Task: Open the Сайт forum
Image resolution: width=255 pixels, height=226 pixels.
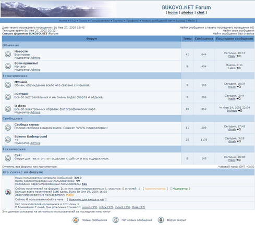Action: [18, 155]
